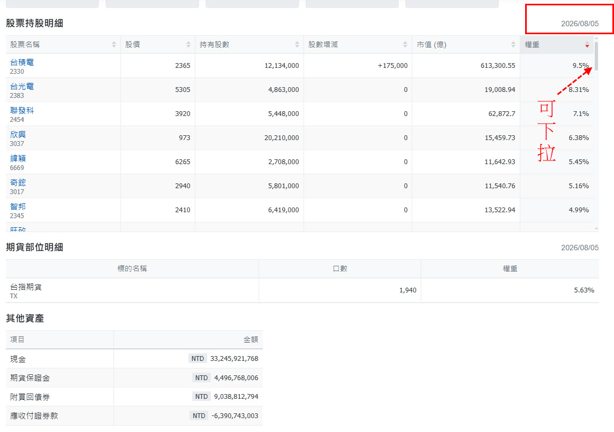
Task: Sort by 股價 column sort icon
Action: 188,44
